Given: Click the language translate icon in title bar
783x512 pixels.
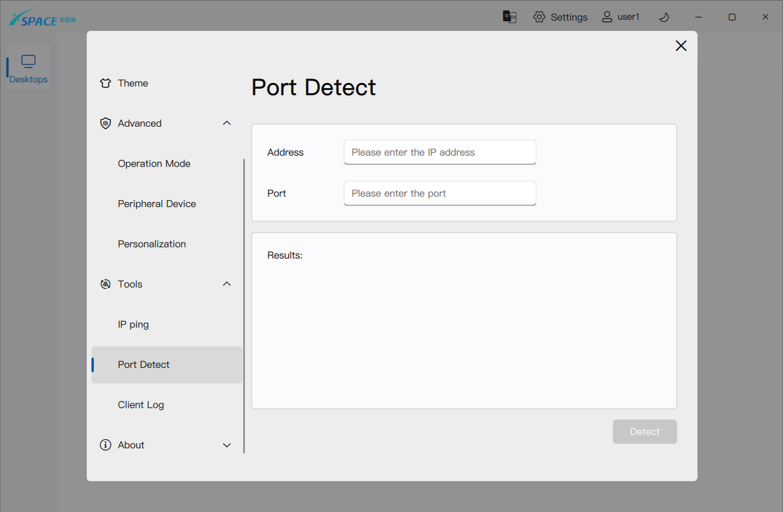Looking at the screenshot, I should click(509, 17).
